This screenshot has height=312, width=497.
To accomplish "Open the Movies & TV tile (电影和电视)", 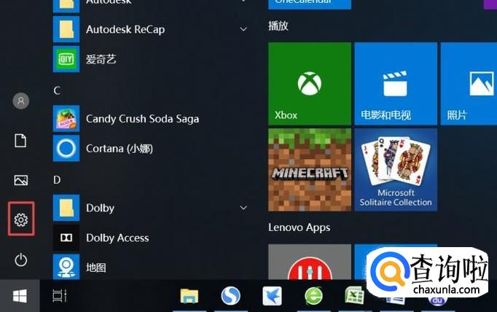I will coord(396,84).
